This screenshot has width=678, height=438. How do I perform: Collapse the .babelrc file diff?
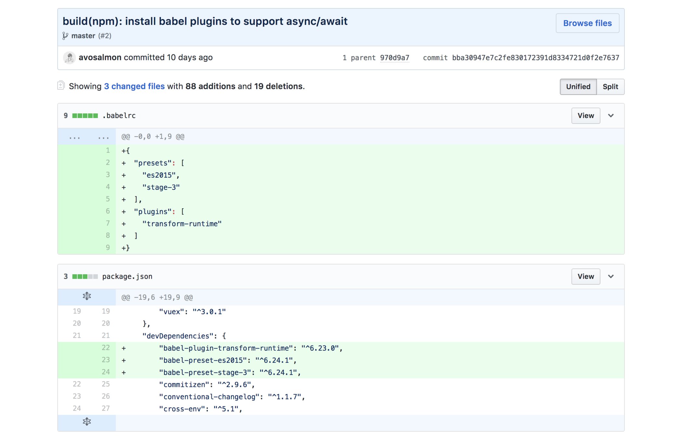[611, 116]
